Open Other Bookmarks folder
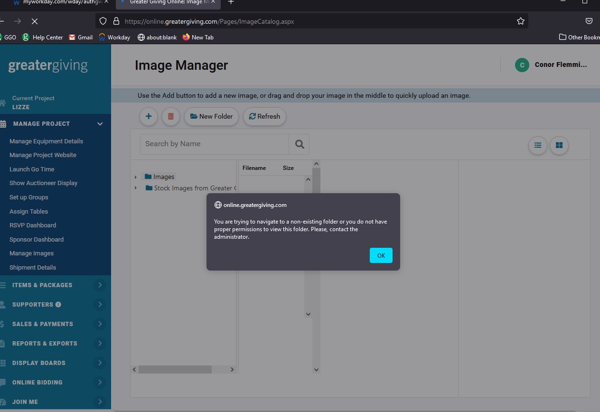The height and width of the screenshot is (412, 600). point(580,37)
